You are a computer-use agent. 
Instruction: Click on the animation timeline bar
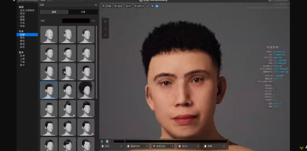pyautogui.click(x=170, y=141)
